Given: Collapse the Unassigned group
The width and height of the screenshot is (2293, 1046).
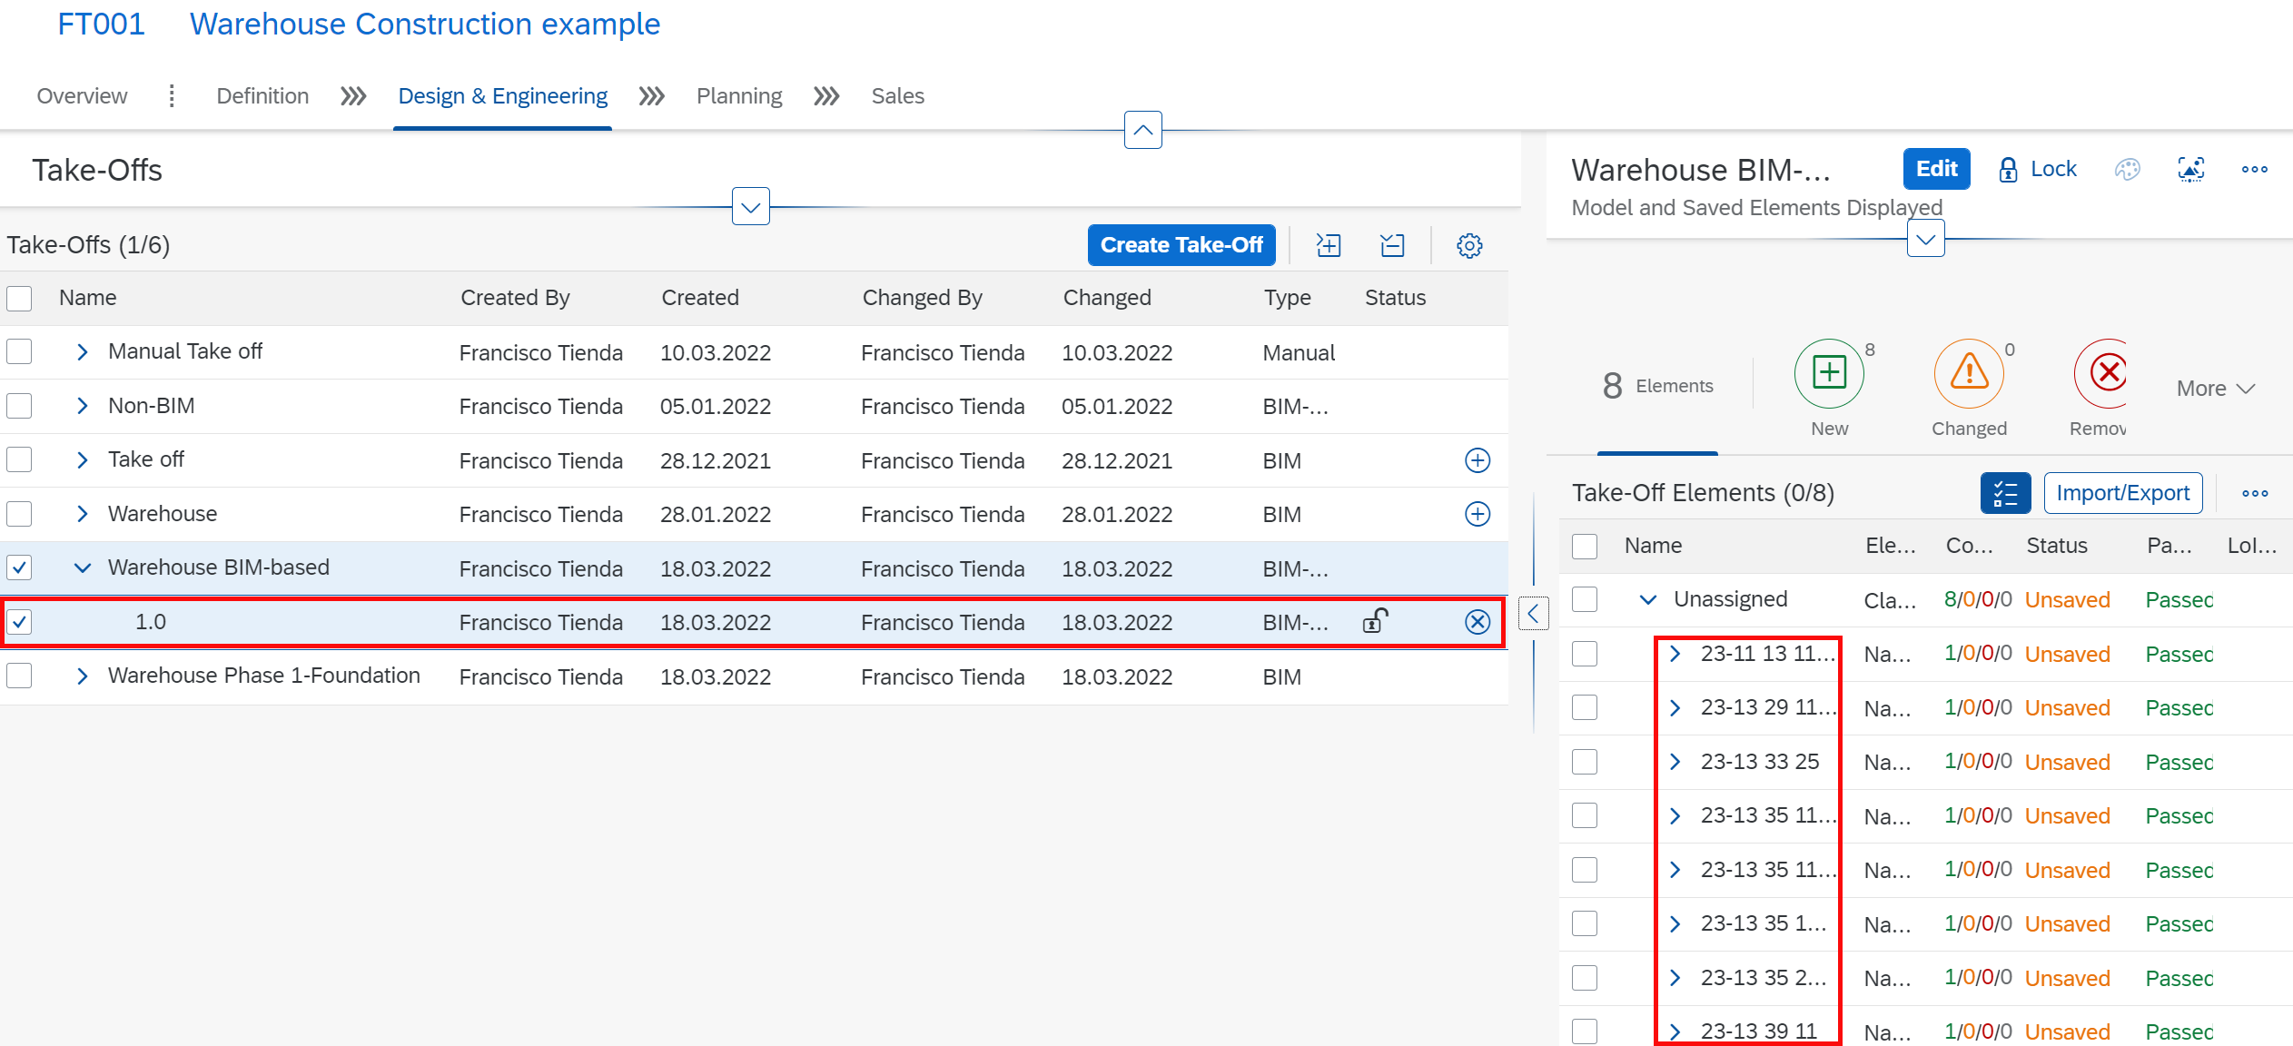Looking at the screenshot, I should point(1648,599).
